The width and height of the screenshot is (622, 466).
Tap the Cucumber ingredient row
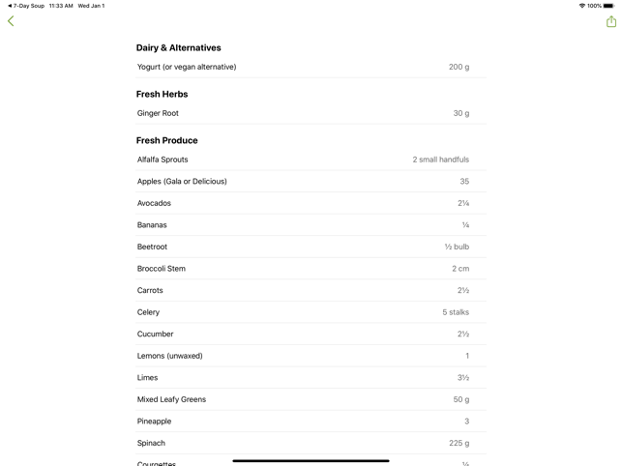(303, 335)
